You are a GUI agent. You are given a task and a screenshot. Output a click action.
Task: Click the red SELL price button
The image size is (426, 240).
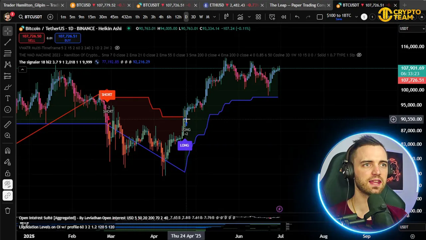32,38
